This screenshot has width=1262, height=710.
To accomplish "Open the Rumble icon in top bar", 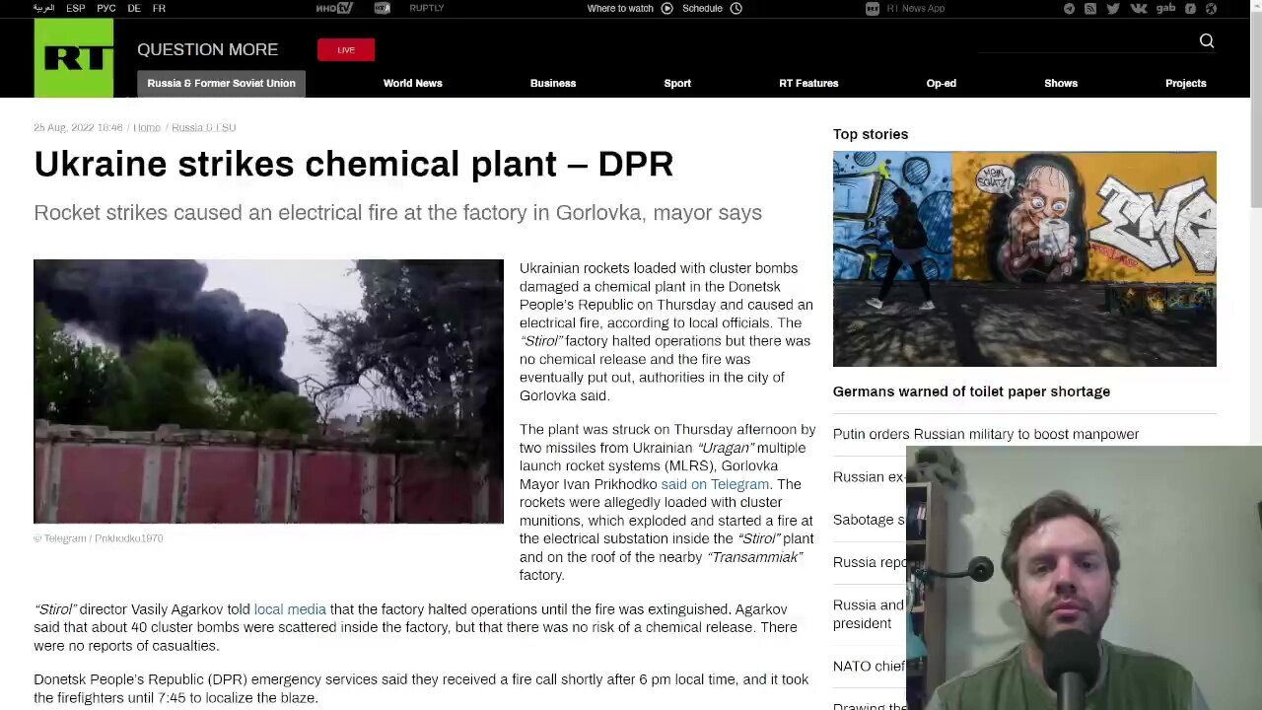I will click(1190, 8).
